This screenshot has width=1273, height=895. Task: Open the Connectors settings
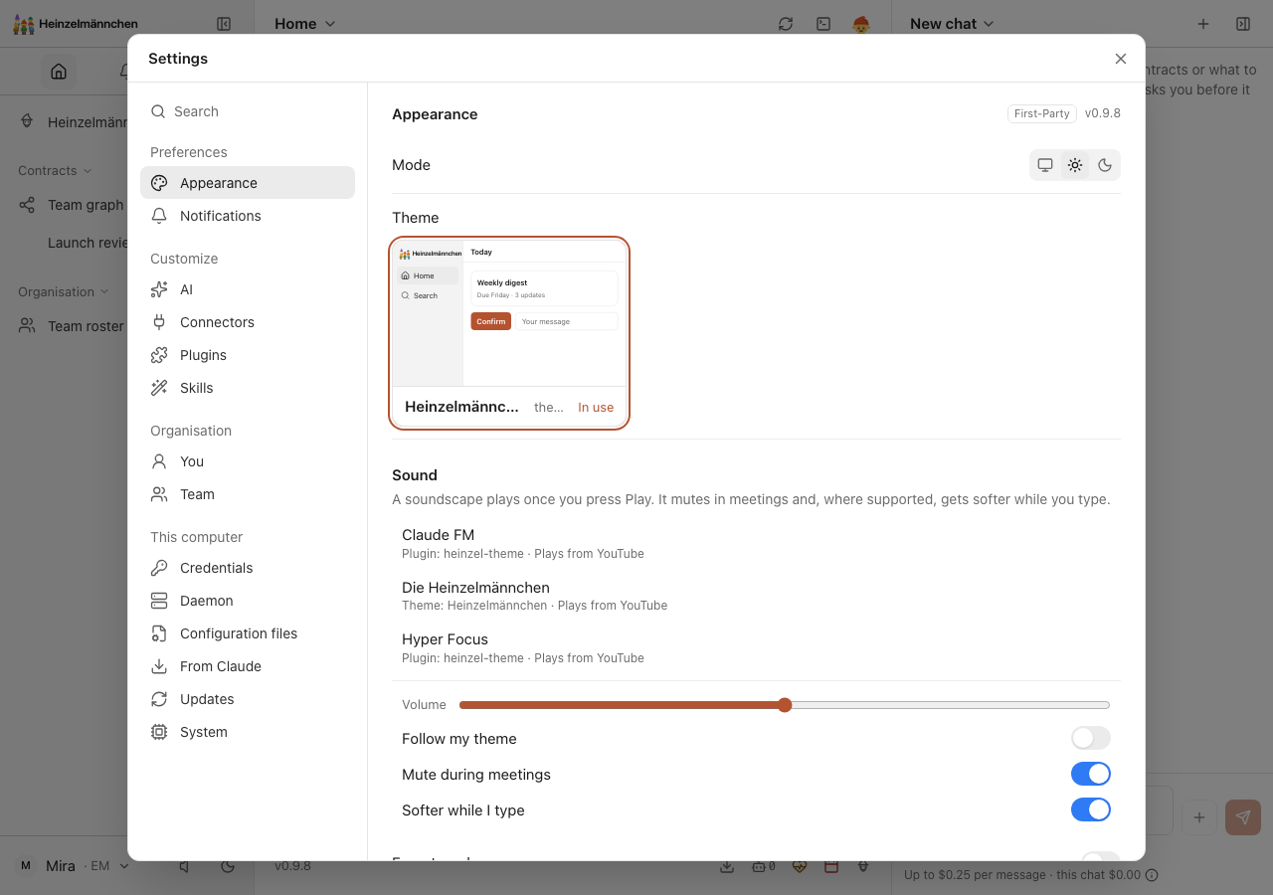point(248,322)
